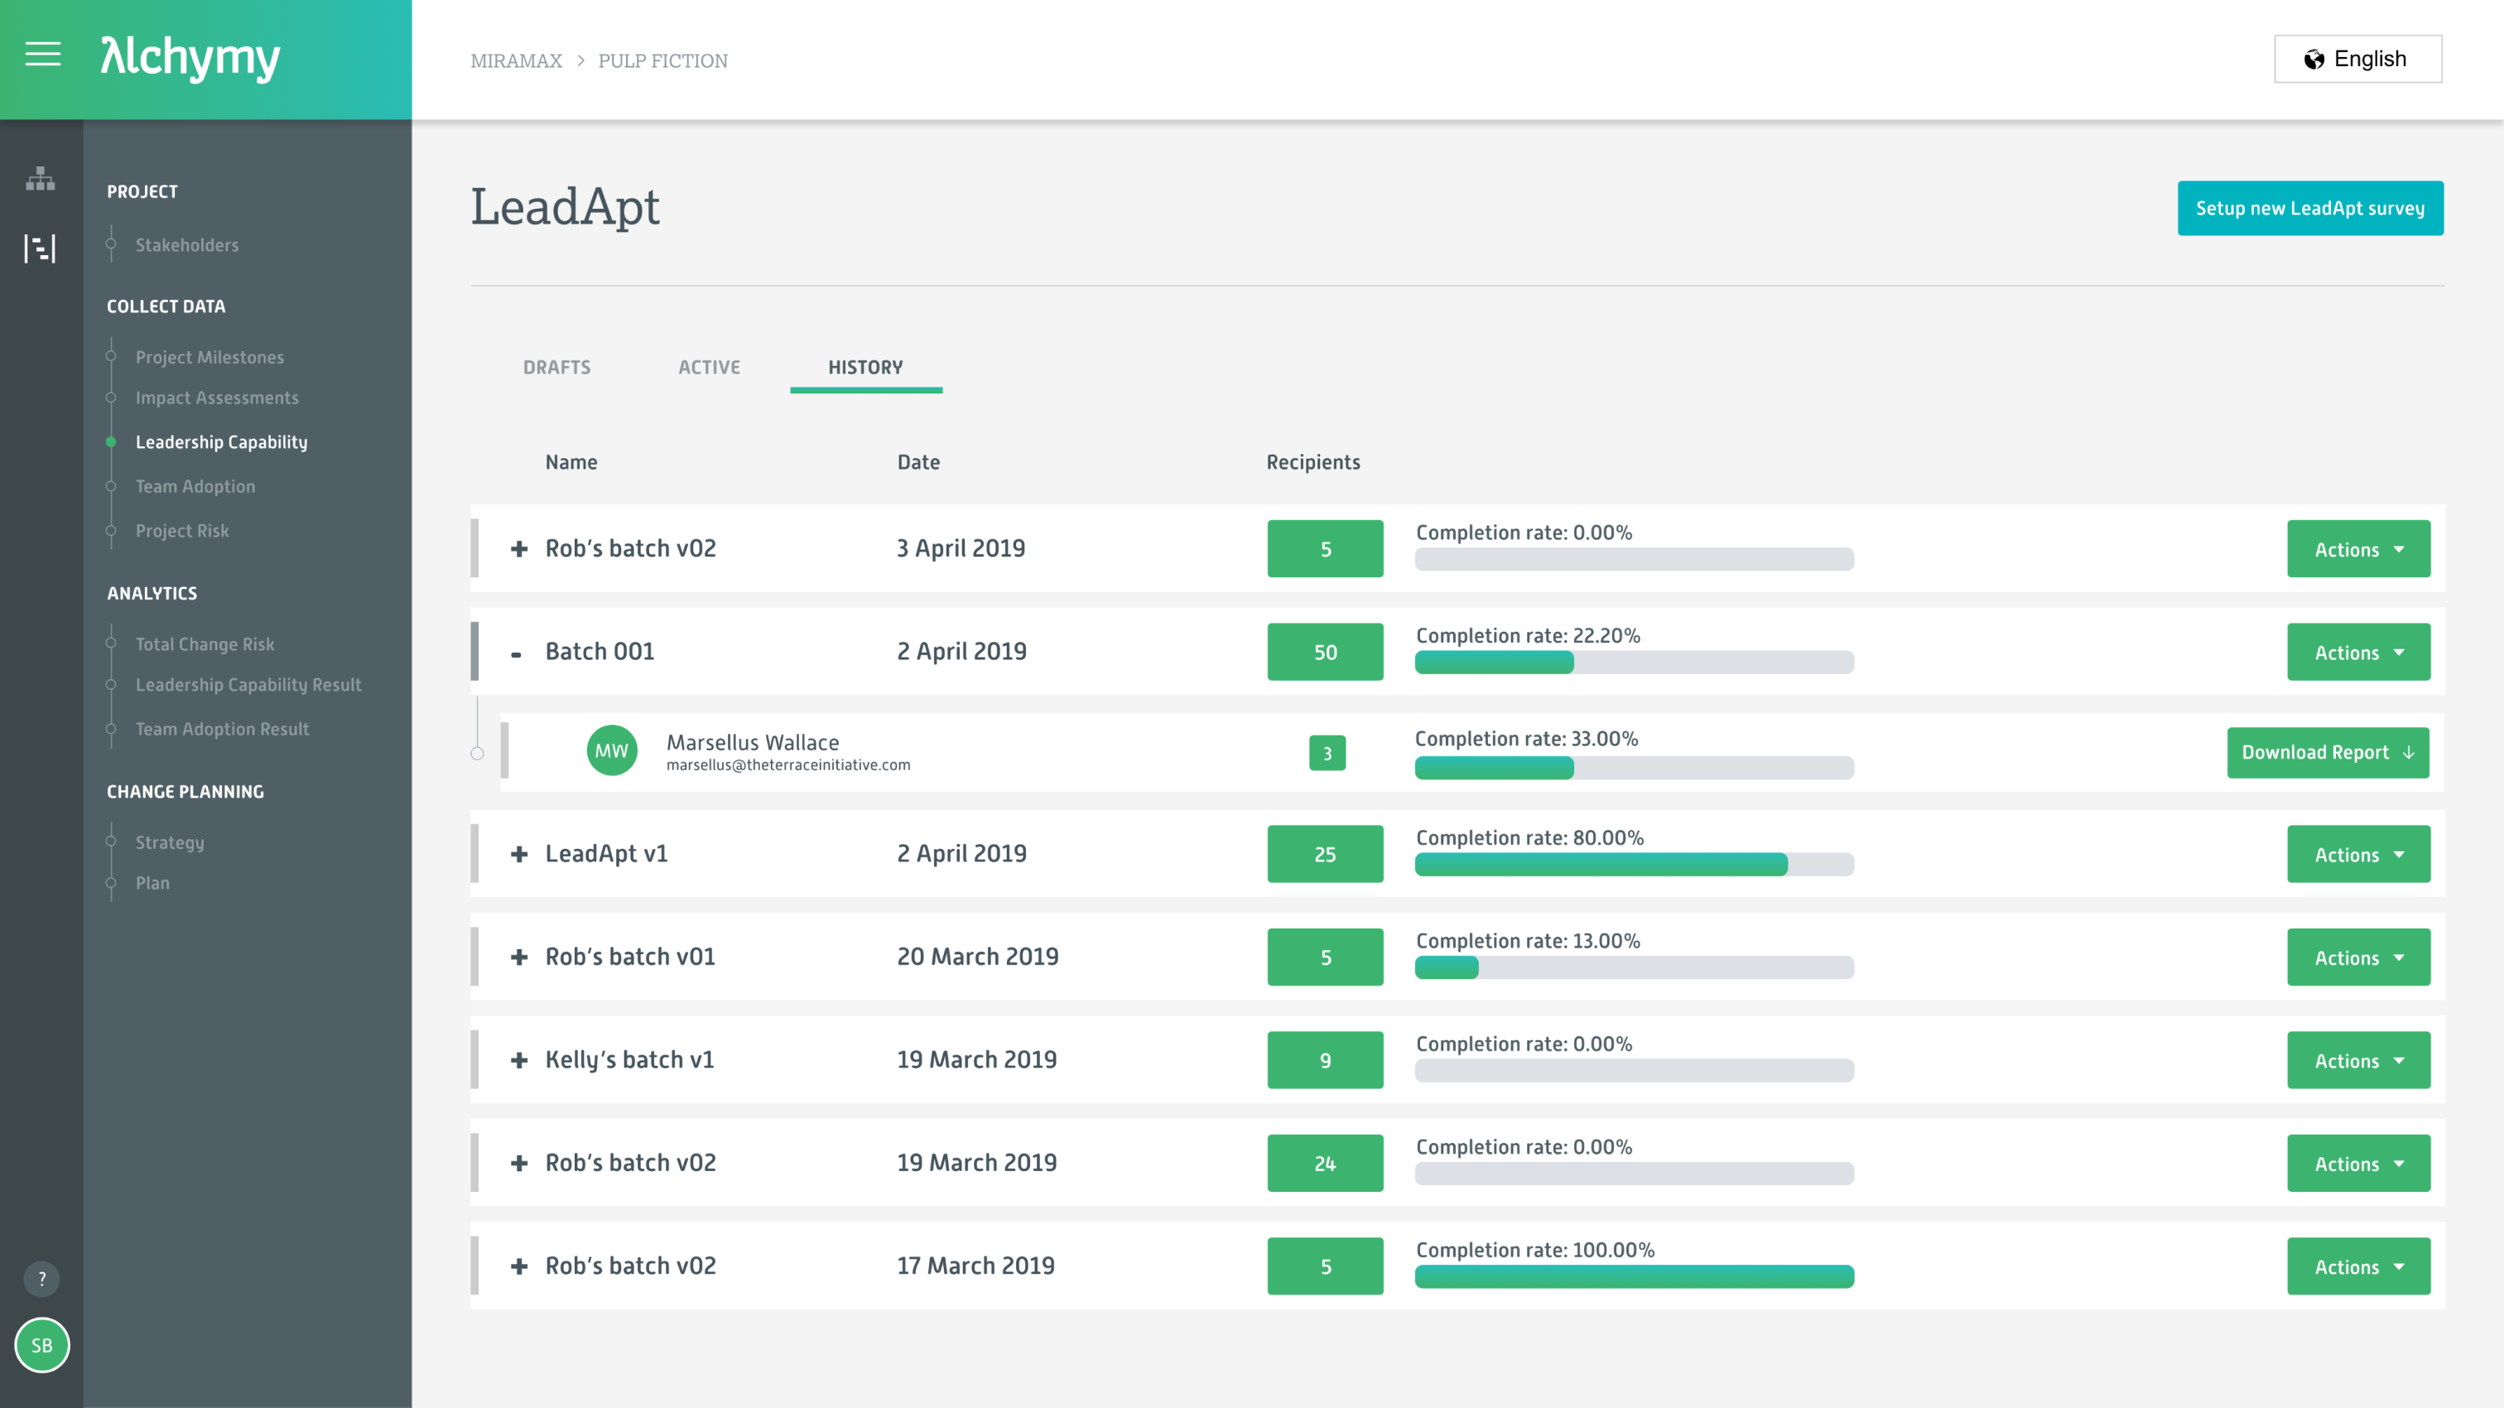
Task: Select the hierarchy icon in left sidebar
Action: click(x=40, y=180)
